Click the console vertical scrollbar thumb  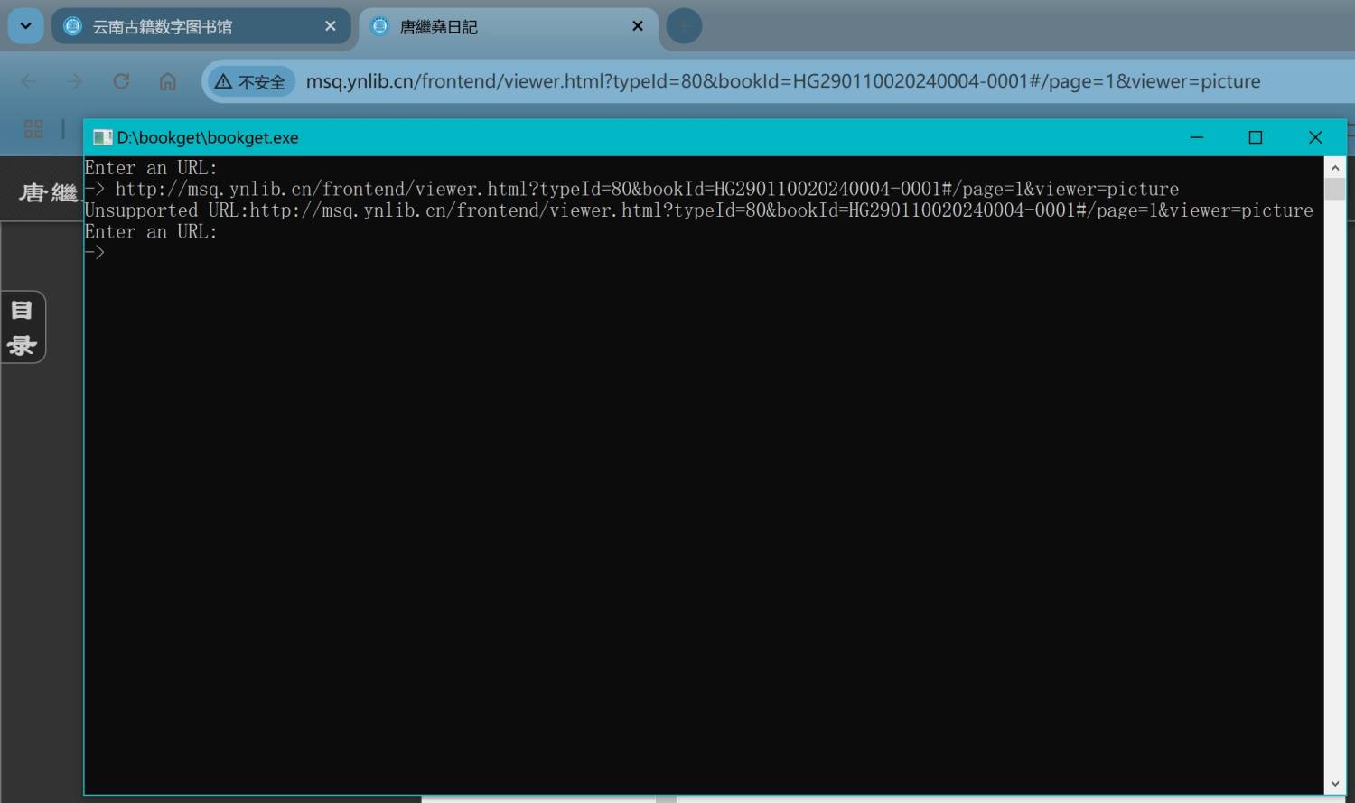coord(1334,189)
